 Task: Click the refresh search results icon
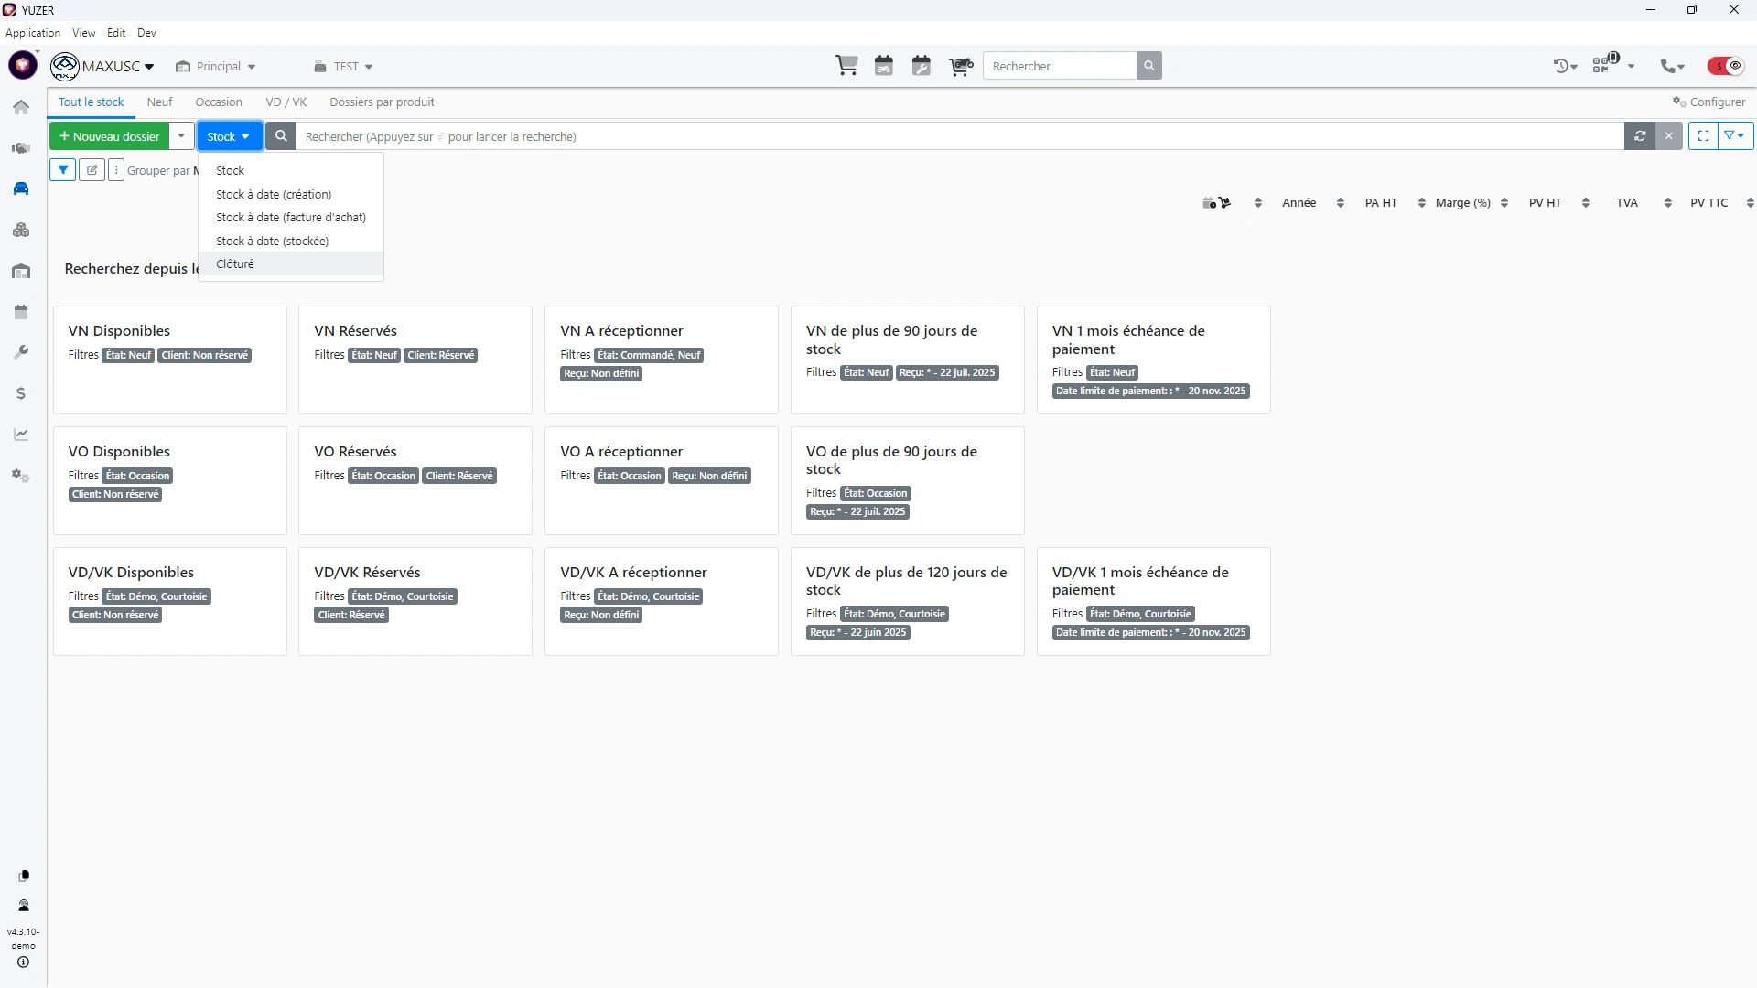click(x=1640, y=136)
